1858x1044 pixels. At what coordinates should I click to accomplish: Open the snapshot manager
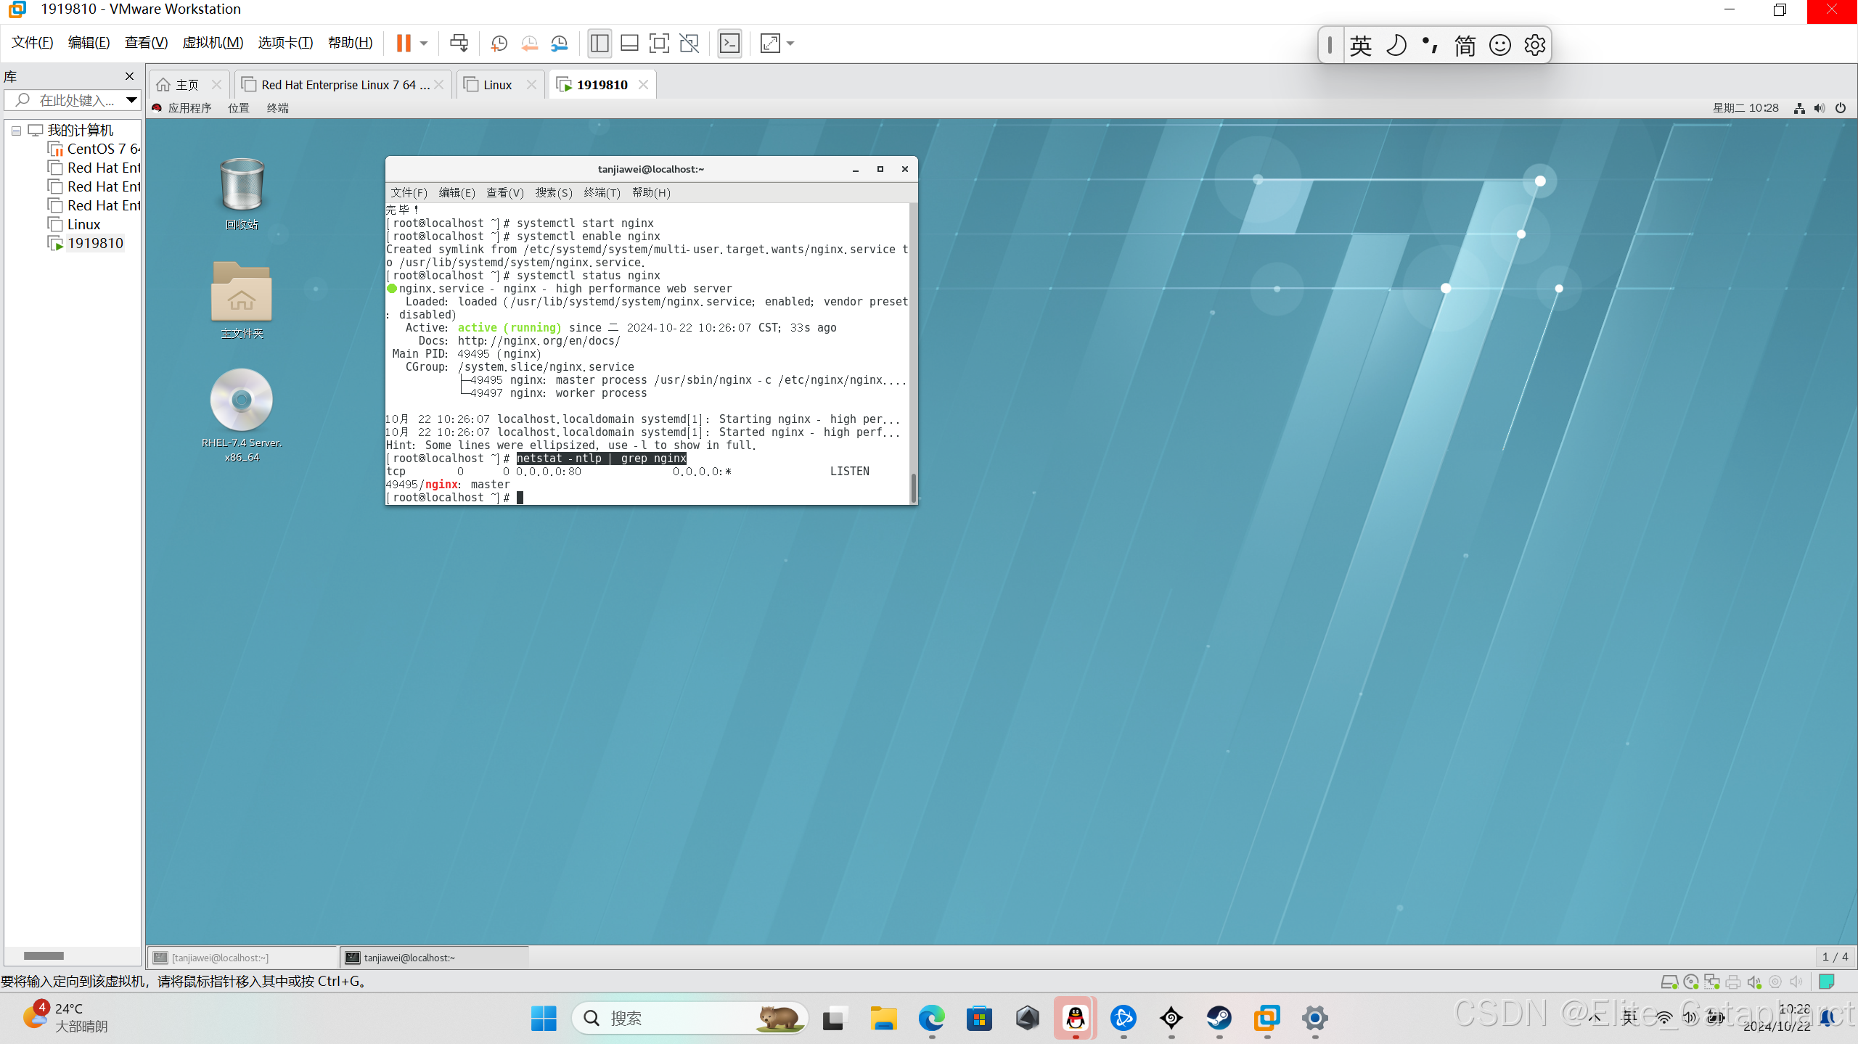(x=559, y=44)
